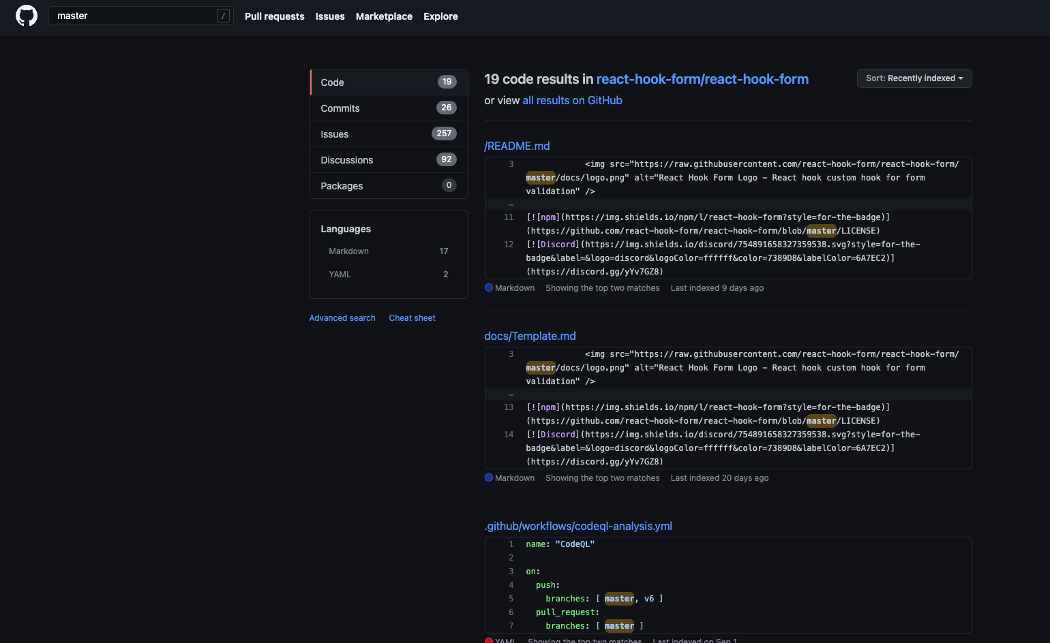Image resolution: width=1050 pixels, height=643 pixels.
Task: Select the Code results category
Action: click(x=389, y=82)
